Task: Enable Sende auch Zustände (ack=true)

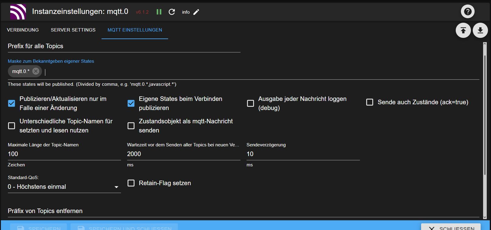Action: [370, 102]
